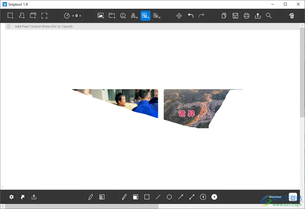This screenshot has height=209, width=305.
Task: Open the add emoji tool
Action: (x=123, y=15)
